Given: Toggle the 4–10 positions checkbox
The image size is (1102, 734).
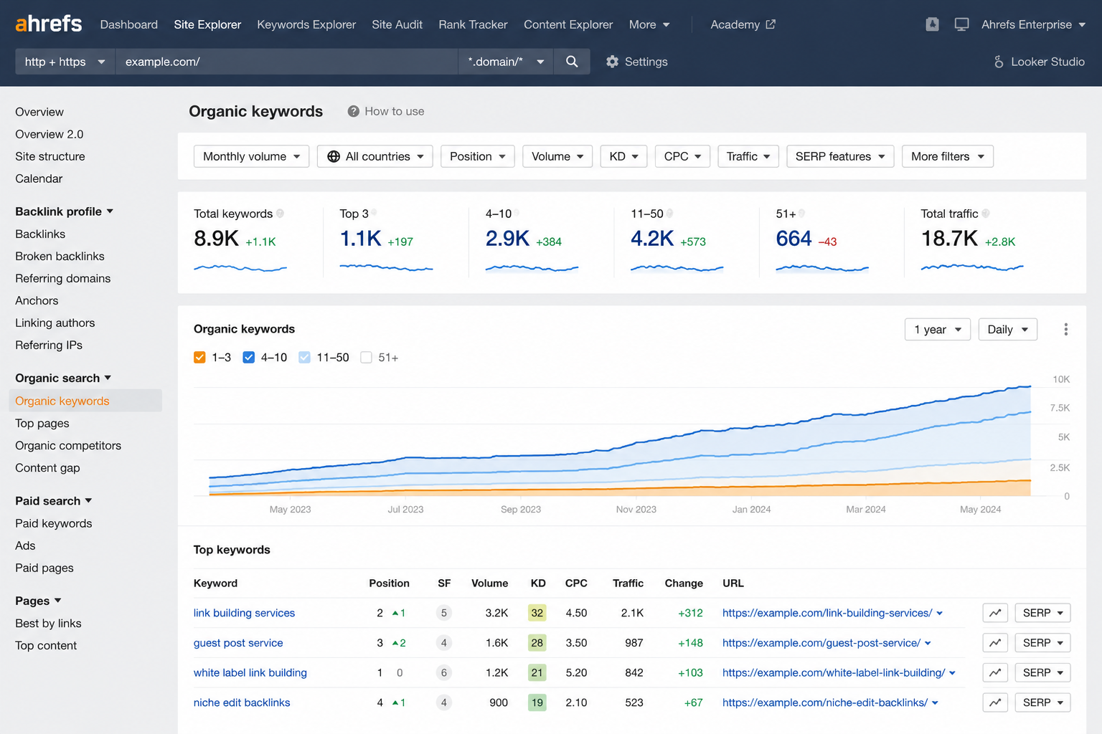Looking at the screenshot, I should 248,357.
